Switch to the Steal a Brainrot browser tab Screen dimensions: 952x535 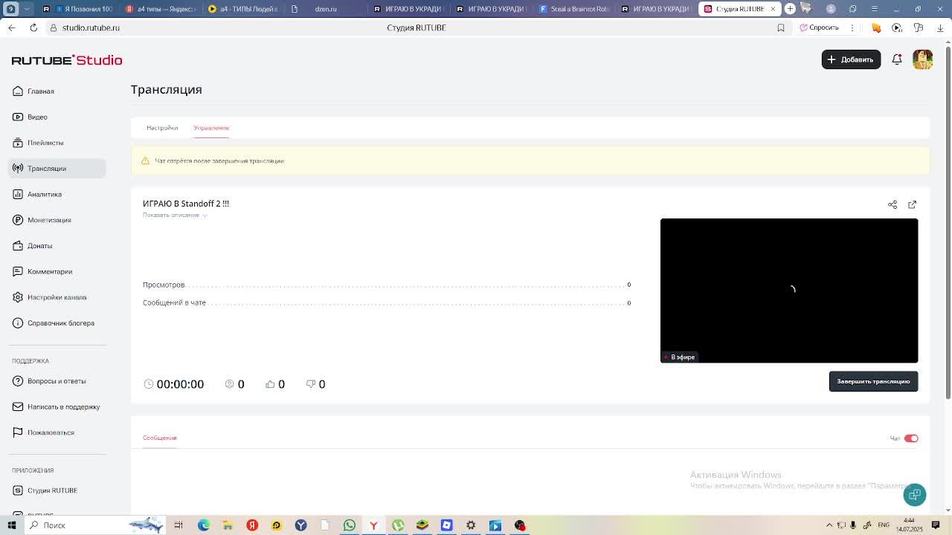point(575,9)
